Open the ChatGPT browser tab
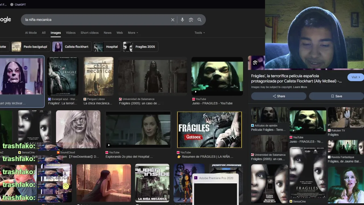Screen dimensions: 364x205 click(18, 5)
